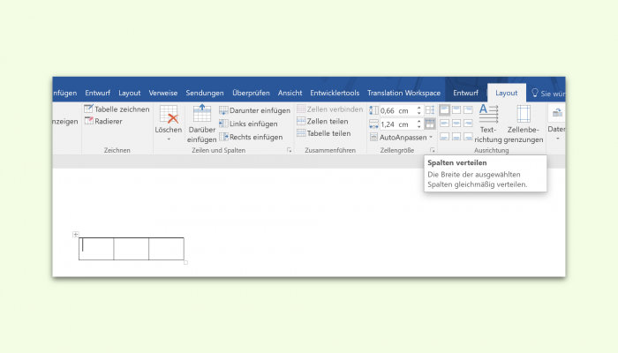Increase the row height with up arrow
Screen dimensions: 618x353
point(419,108)
